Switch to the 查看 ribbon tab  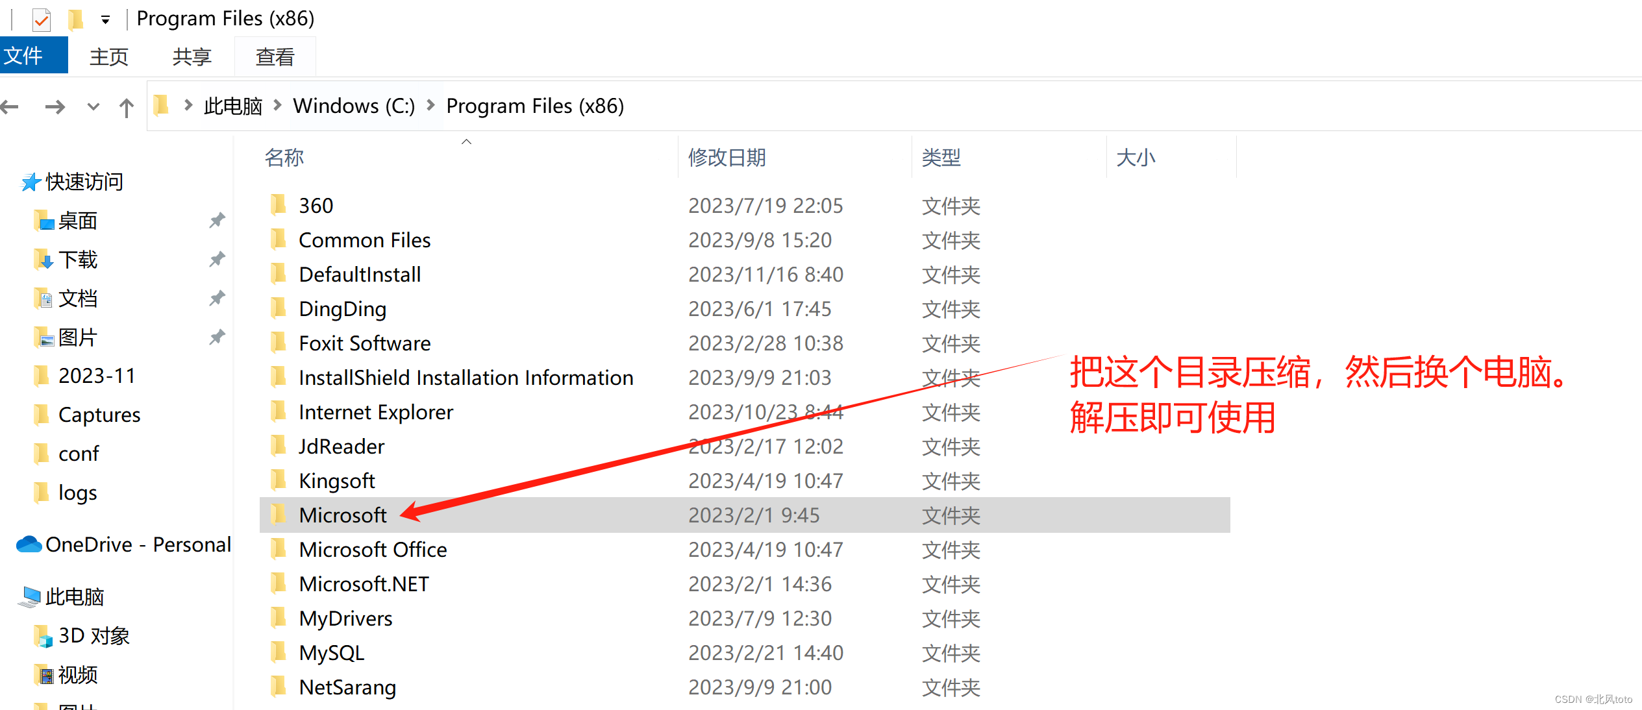(x=275, y=57)
